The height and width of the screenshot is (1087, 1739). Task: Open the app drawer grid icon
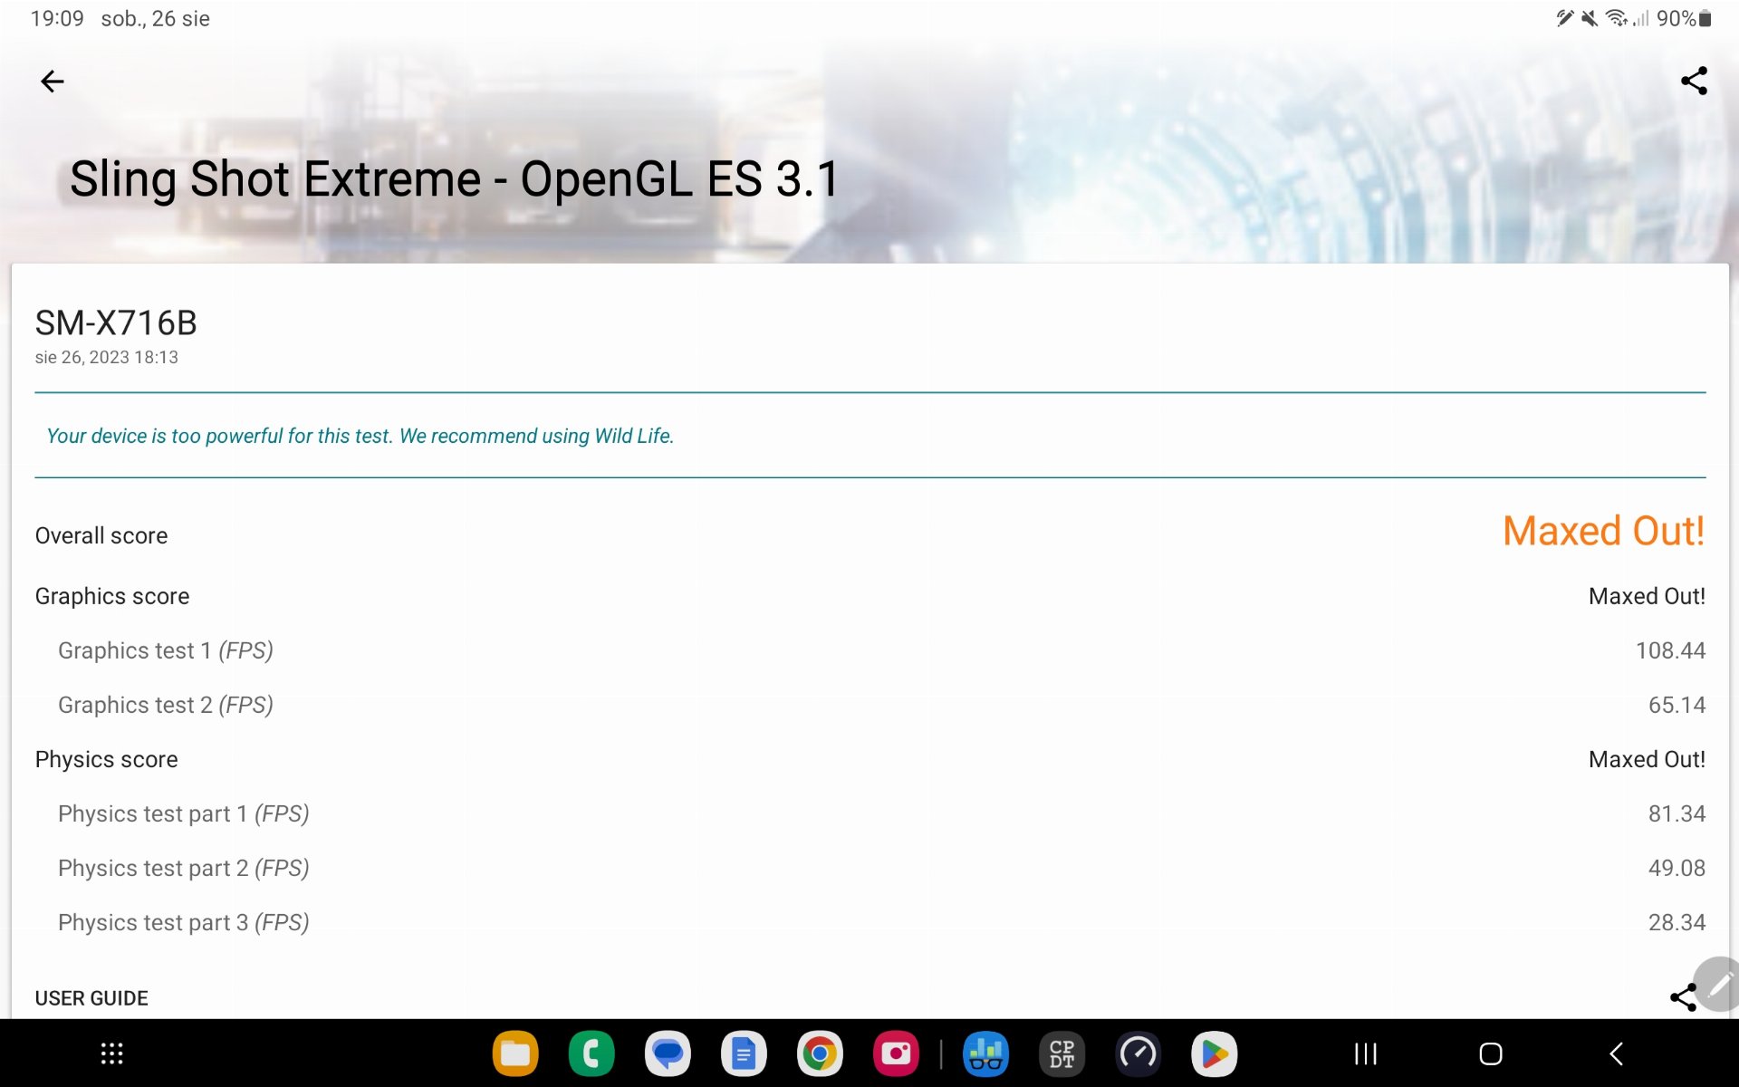point(111,1053)
